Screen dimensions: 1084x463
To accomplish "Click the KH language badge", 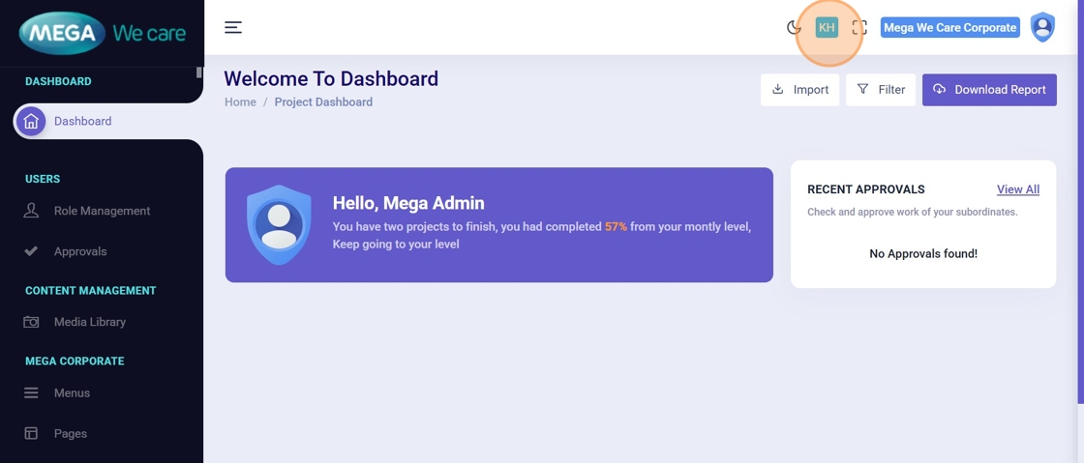I will (827, 28).
